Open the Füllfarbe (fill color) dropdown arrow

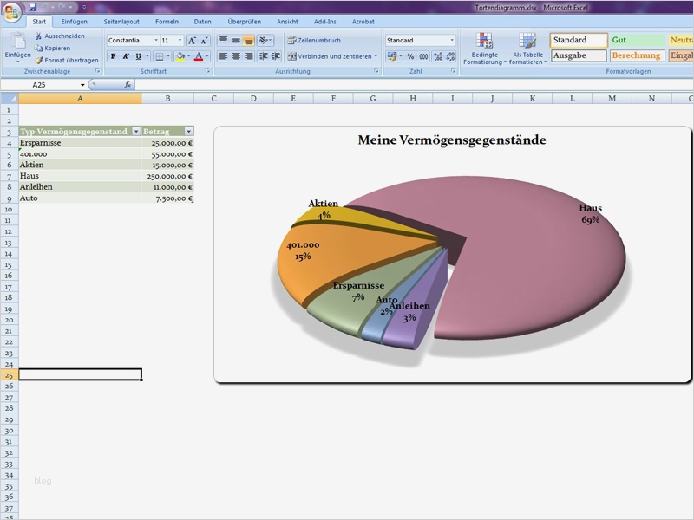pos(188,55)
